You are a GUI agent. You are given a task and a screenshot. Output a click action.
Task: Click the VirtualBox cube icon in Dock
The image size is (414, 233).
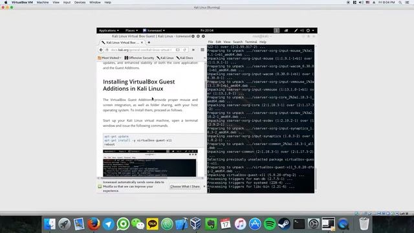pyautogui.click(x=196, y=224)
